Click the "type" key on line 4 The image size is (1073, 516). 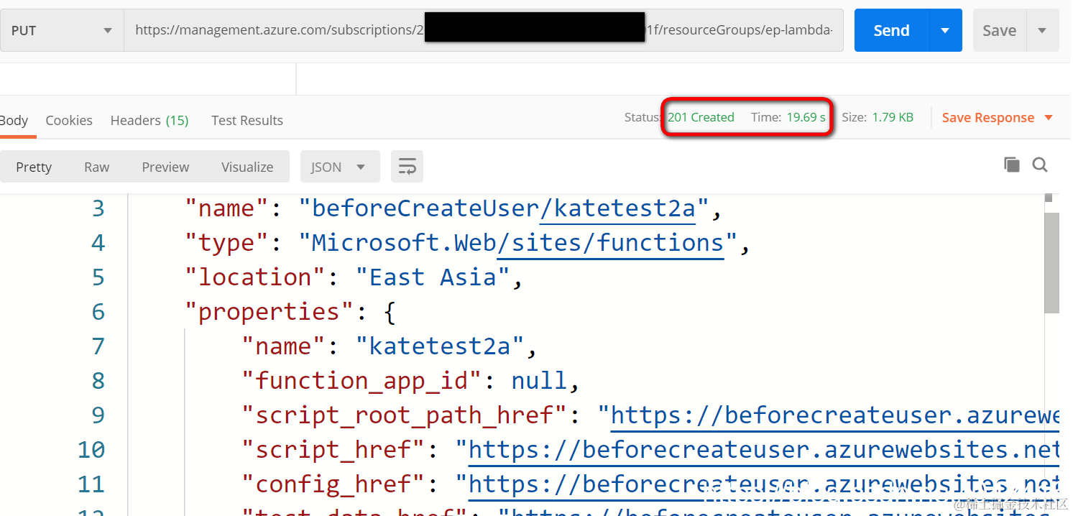coord(226,243)
